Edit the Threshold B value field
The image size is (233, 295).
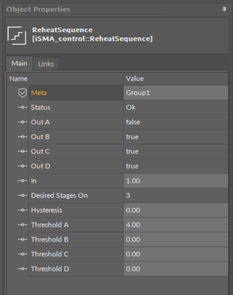pos(176,240)
